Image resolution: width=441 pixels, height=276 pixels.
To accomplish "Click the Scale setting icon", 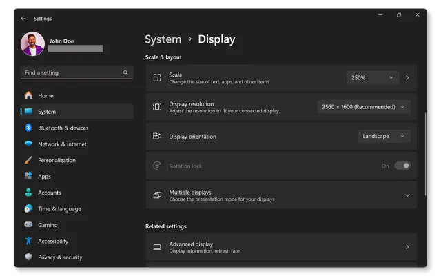I will (157, 78).
